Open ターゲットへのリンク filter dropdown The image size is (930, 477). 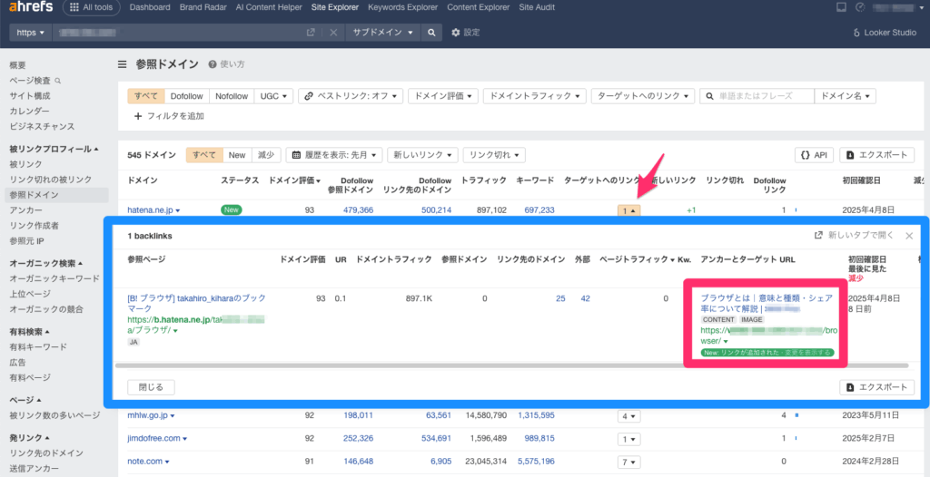coord(643,96)
